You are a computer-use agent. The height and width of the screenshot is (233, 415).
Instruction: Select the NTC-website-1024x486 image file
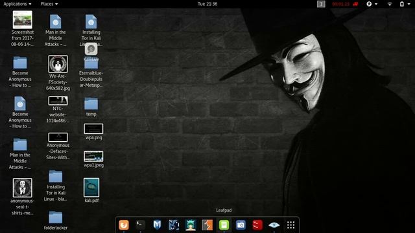(58, 101)
